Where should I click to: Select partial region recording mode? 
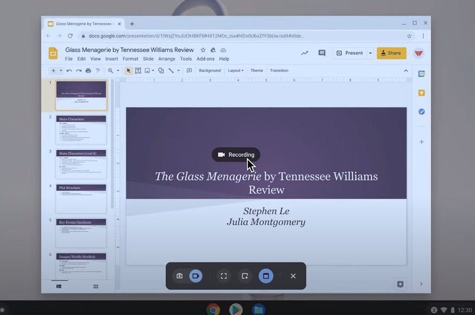245,276
